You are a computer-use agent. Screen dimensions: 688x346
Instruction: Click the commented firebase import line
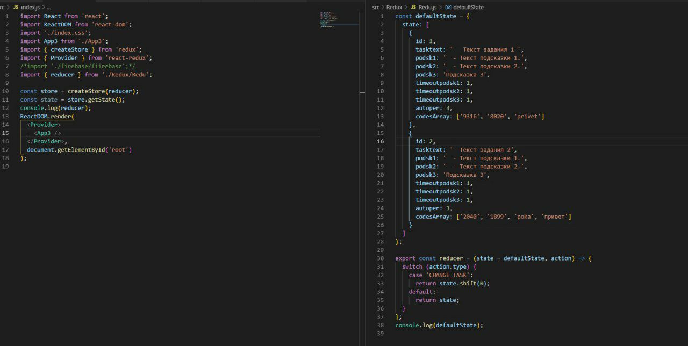tap(77, 66)
